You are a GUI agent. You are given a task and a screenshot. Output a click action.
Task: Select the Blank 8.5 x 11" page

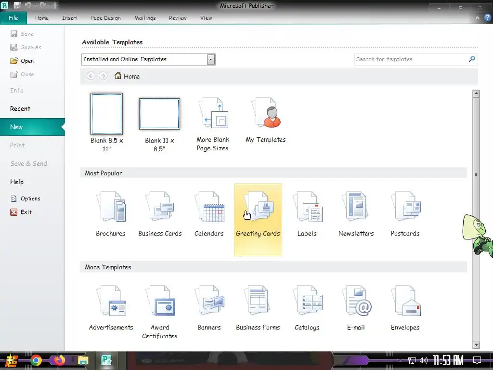106,123
